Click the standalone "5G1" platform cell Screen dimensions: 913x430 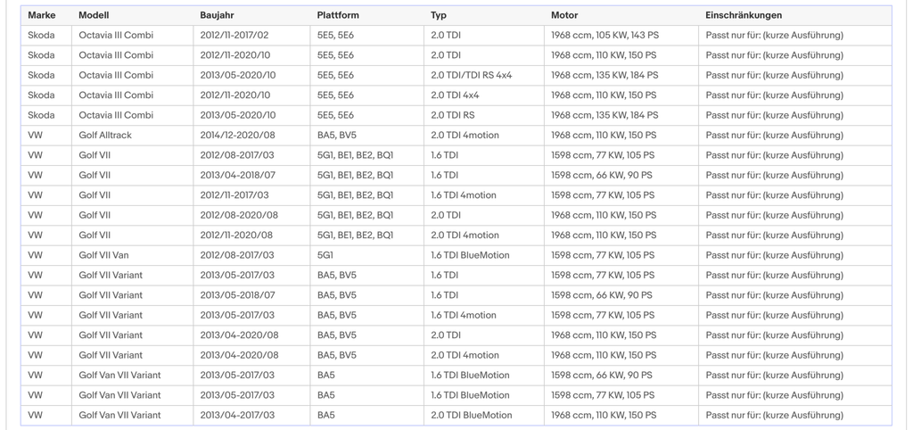[x=325, y=255]
